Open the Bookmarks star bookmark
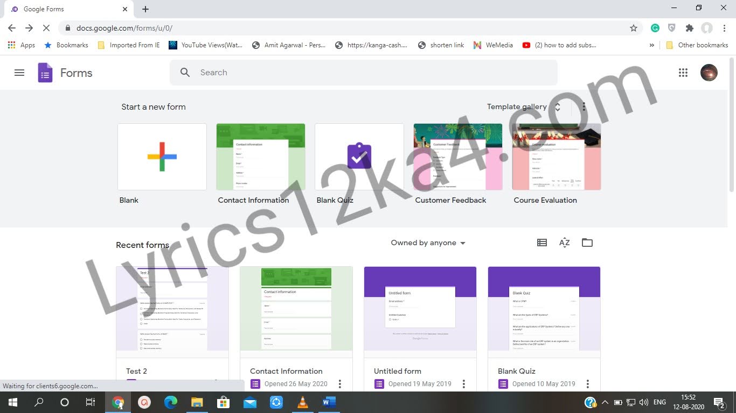 [66, 45]
